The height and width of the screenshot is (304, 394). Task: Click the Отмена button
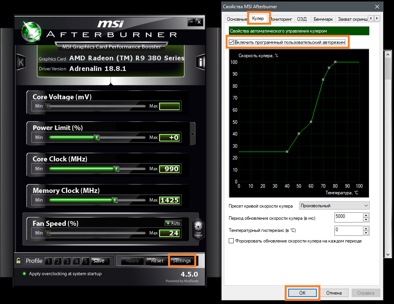[x=334, y=293]
